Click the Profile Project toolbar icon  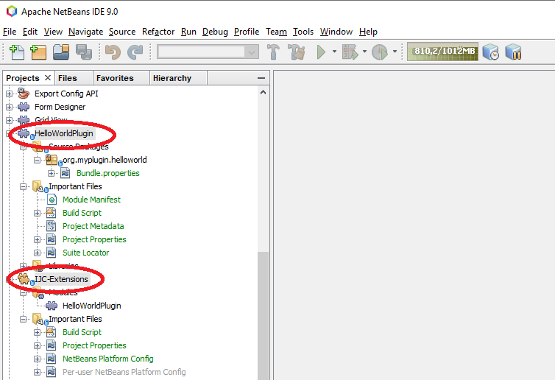point(379,52)
